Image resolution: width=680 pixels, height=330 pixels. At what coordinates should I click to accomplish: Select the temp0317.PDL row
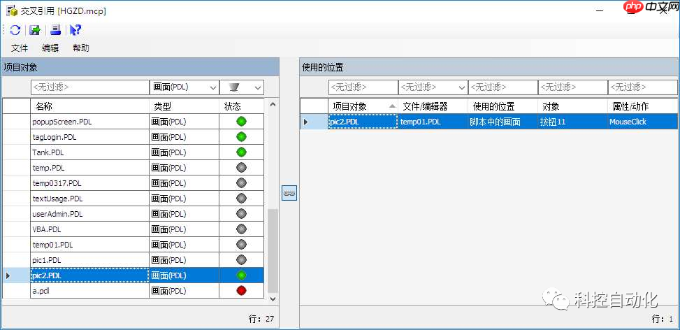click(x=133, y=183)
